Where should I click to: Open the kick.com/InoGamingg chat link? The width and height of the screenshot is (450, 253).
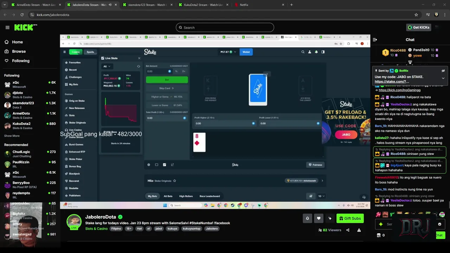(399, 90)
